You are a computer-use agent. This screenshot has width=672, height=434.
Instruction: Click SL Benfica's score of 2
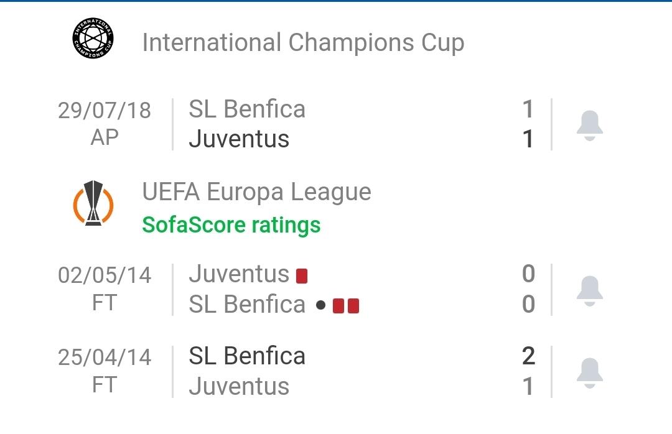point(528,356)
